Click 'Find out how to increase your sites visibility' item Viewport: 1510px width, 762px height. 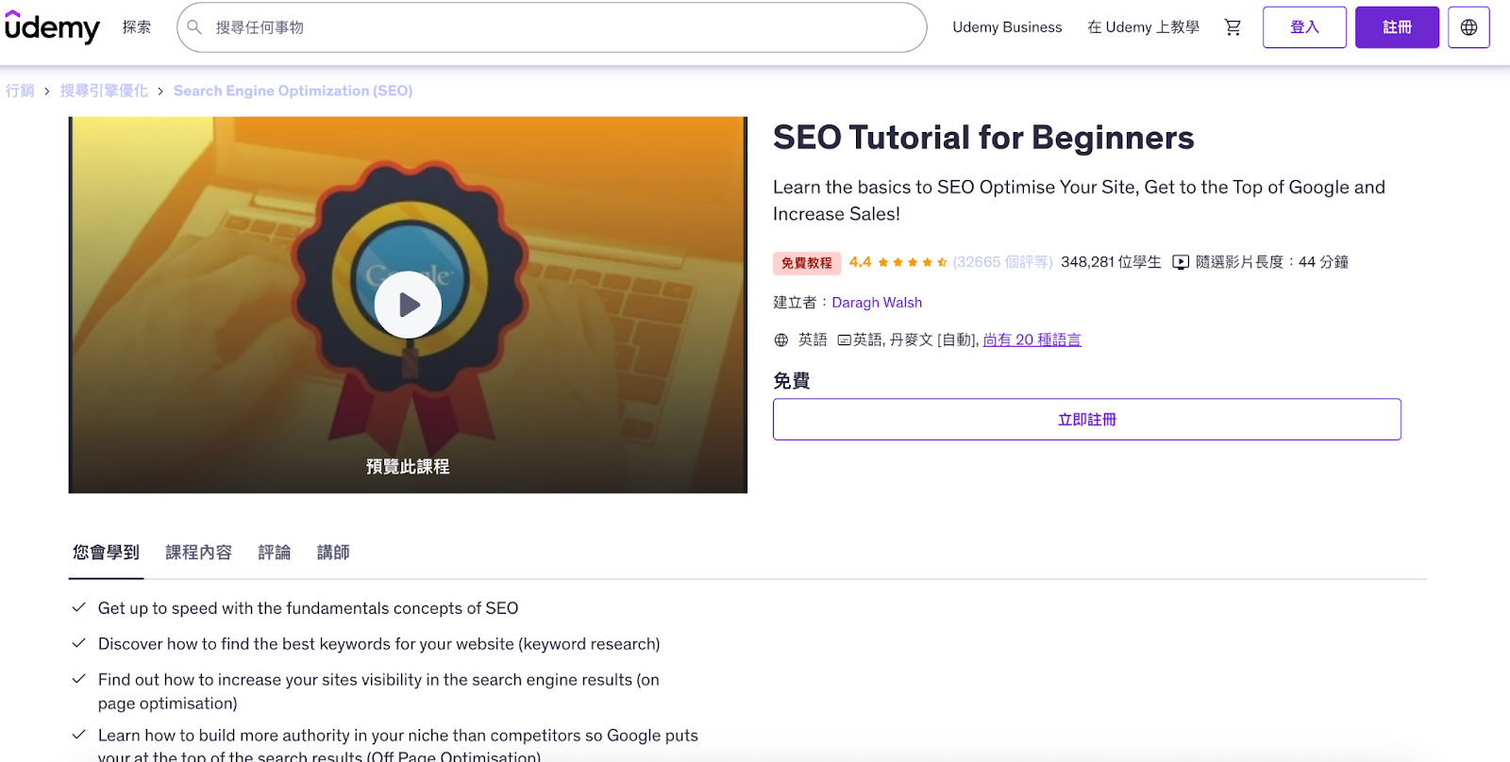point(378,691)
